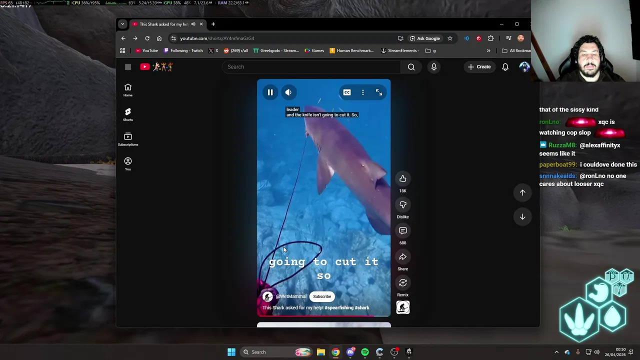Image resolution: width=640 pixels, height=360 pixels.
Task: Open the #spearfishing hashtag
Action: tap(339, 307)
